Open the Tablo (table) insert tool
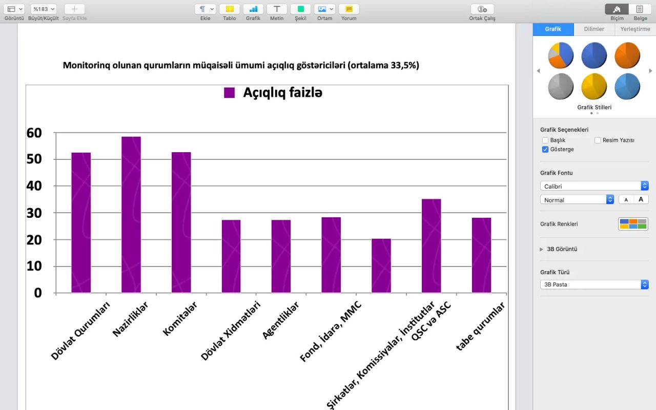The width and height of the screenshot is (656, 410). coord(229,9)
